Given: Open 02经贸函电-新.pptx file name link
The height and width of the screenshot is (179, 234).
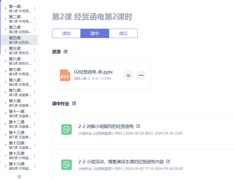Looking at the screenshot, I should (93, 72).
